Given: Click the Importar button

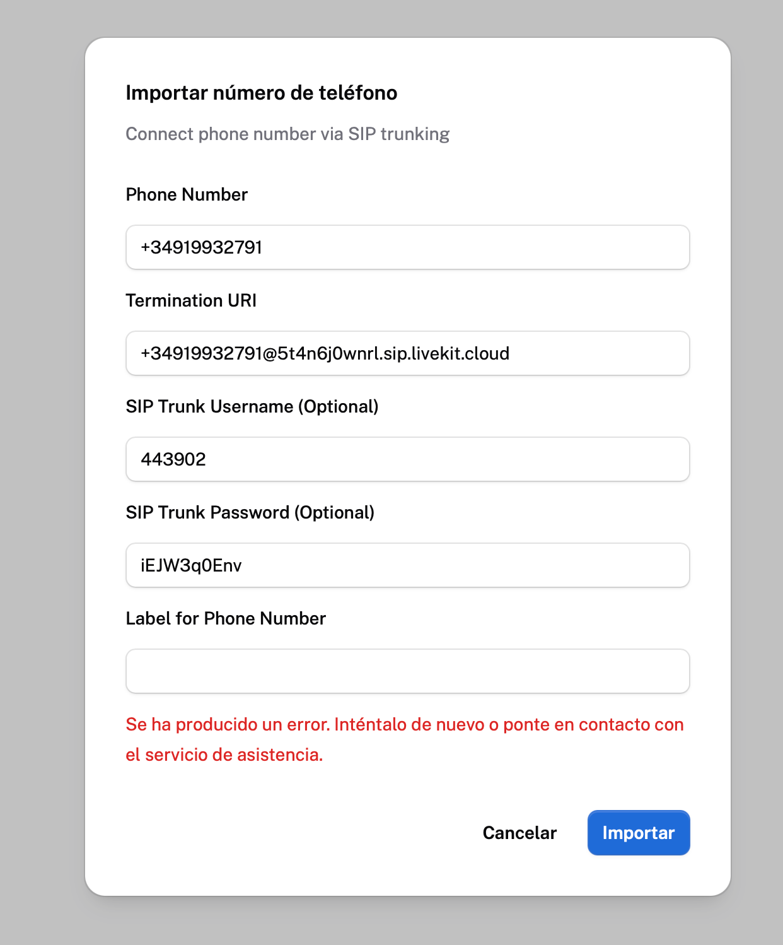Looking at the screenshot, I should coord(639,833).
